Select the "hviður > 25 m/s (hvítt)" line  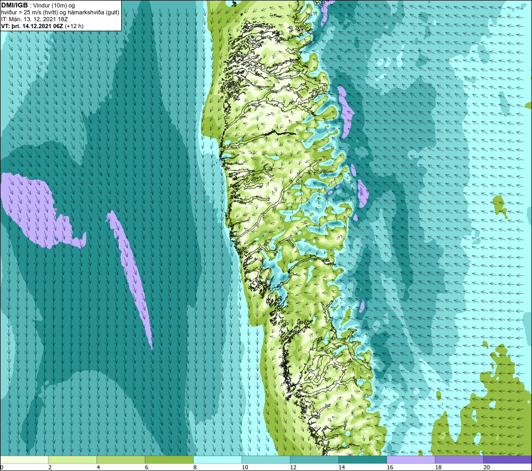(x=30, y=12)
